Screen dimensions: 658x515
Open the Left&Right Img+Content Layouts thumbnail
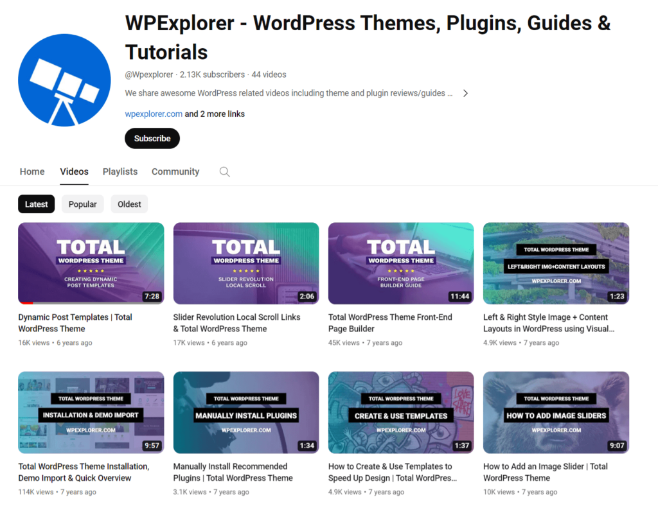556,263
